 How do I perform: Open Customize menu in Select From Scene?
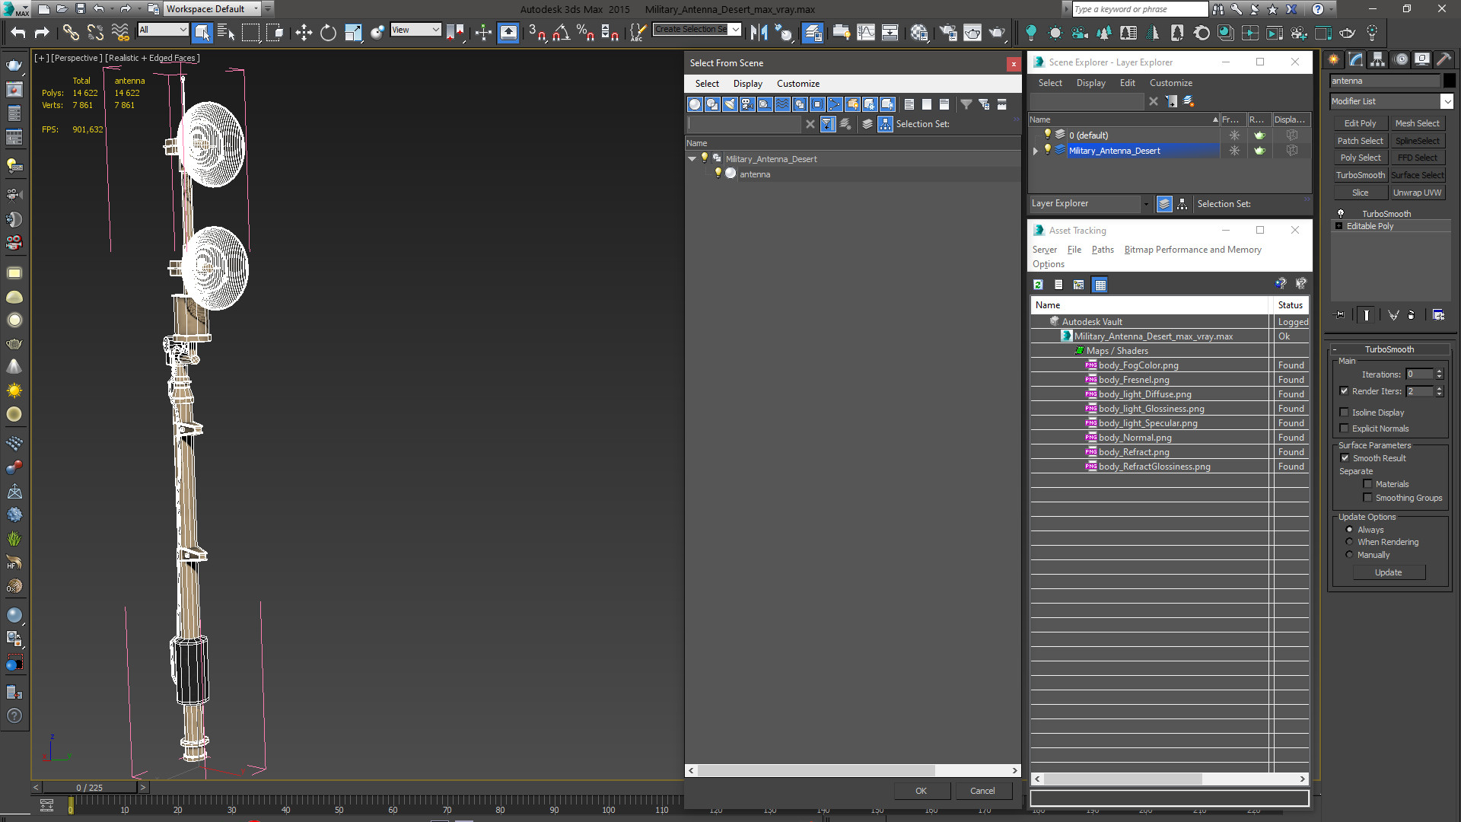pos(797,84)
